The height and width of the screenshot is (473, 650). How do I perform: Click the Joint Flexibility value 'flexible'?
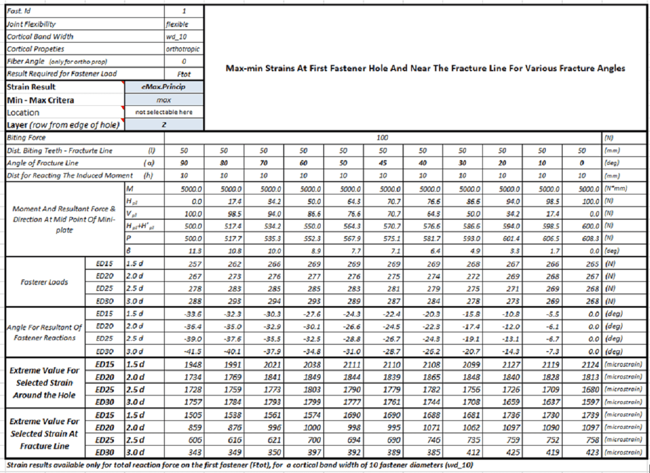point(184,24)
